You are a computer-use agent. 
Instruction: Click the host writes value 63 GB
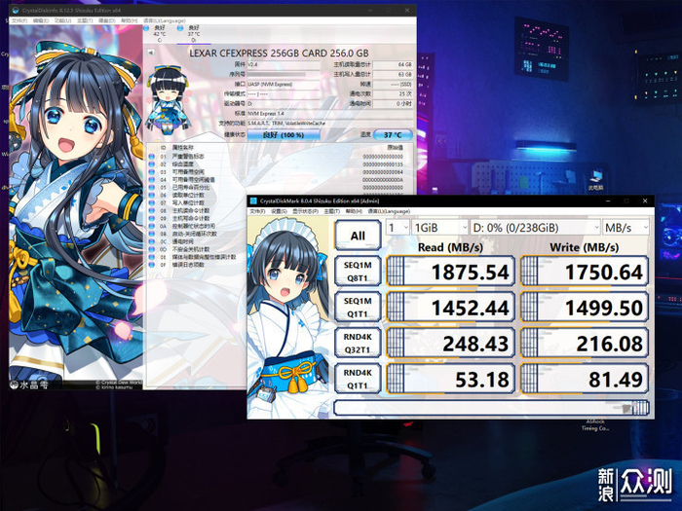(393, 74)
